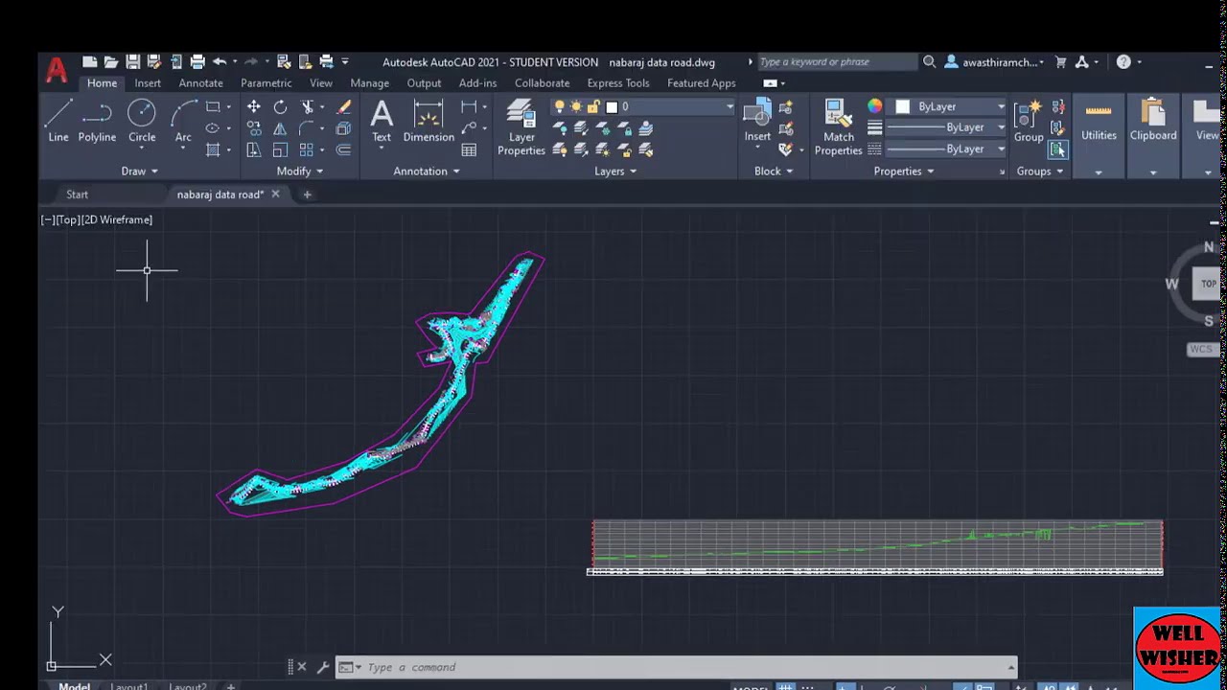Expand the Layers panel
Screen dimensions: 1227x690
[x=616, y=171]
